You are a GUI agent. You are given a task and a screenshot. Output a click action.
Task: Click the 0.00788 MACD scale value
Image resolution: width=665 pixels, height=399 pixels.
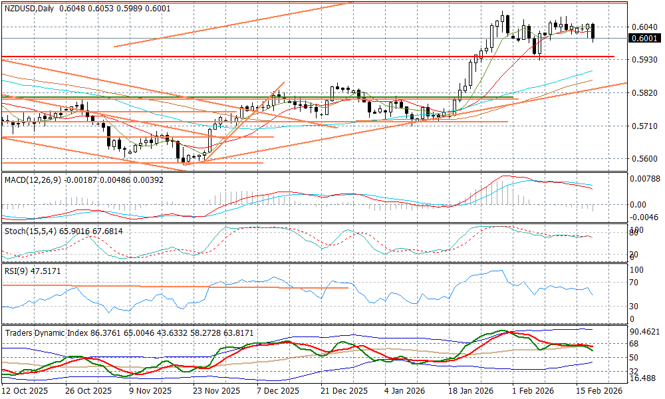644,178
